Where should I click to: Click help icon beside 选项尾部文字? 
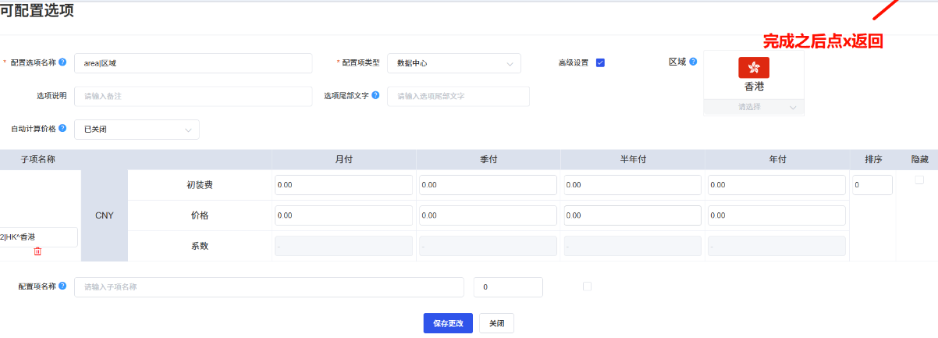click(376, 95)
